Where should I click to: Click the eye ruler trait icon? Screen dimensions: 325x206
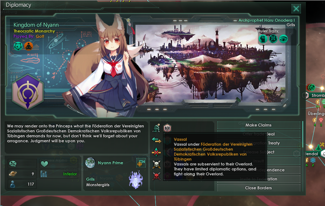(283, 39)
